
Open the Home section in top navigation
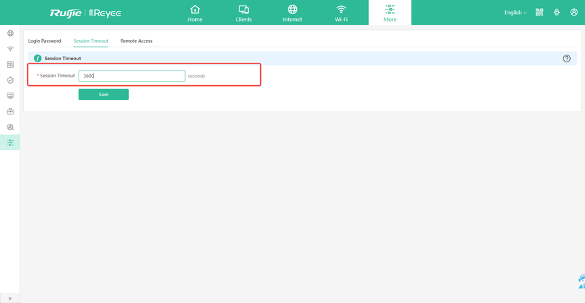pos(195,13)
